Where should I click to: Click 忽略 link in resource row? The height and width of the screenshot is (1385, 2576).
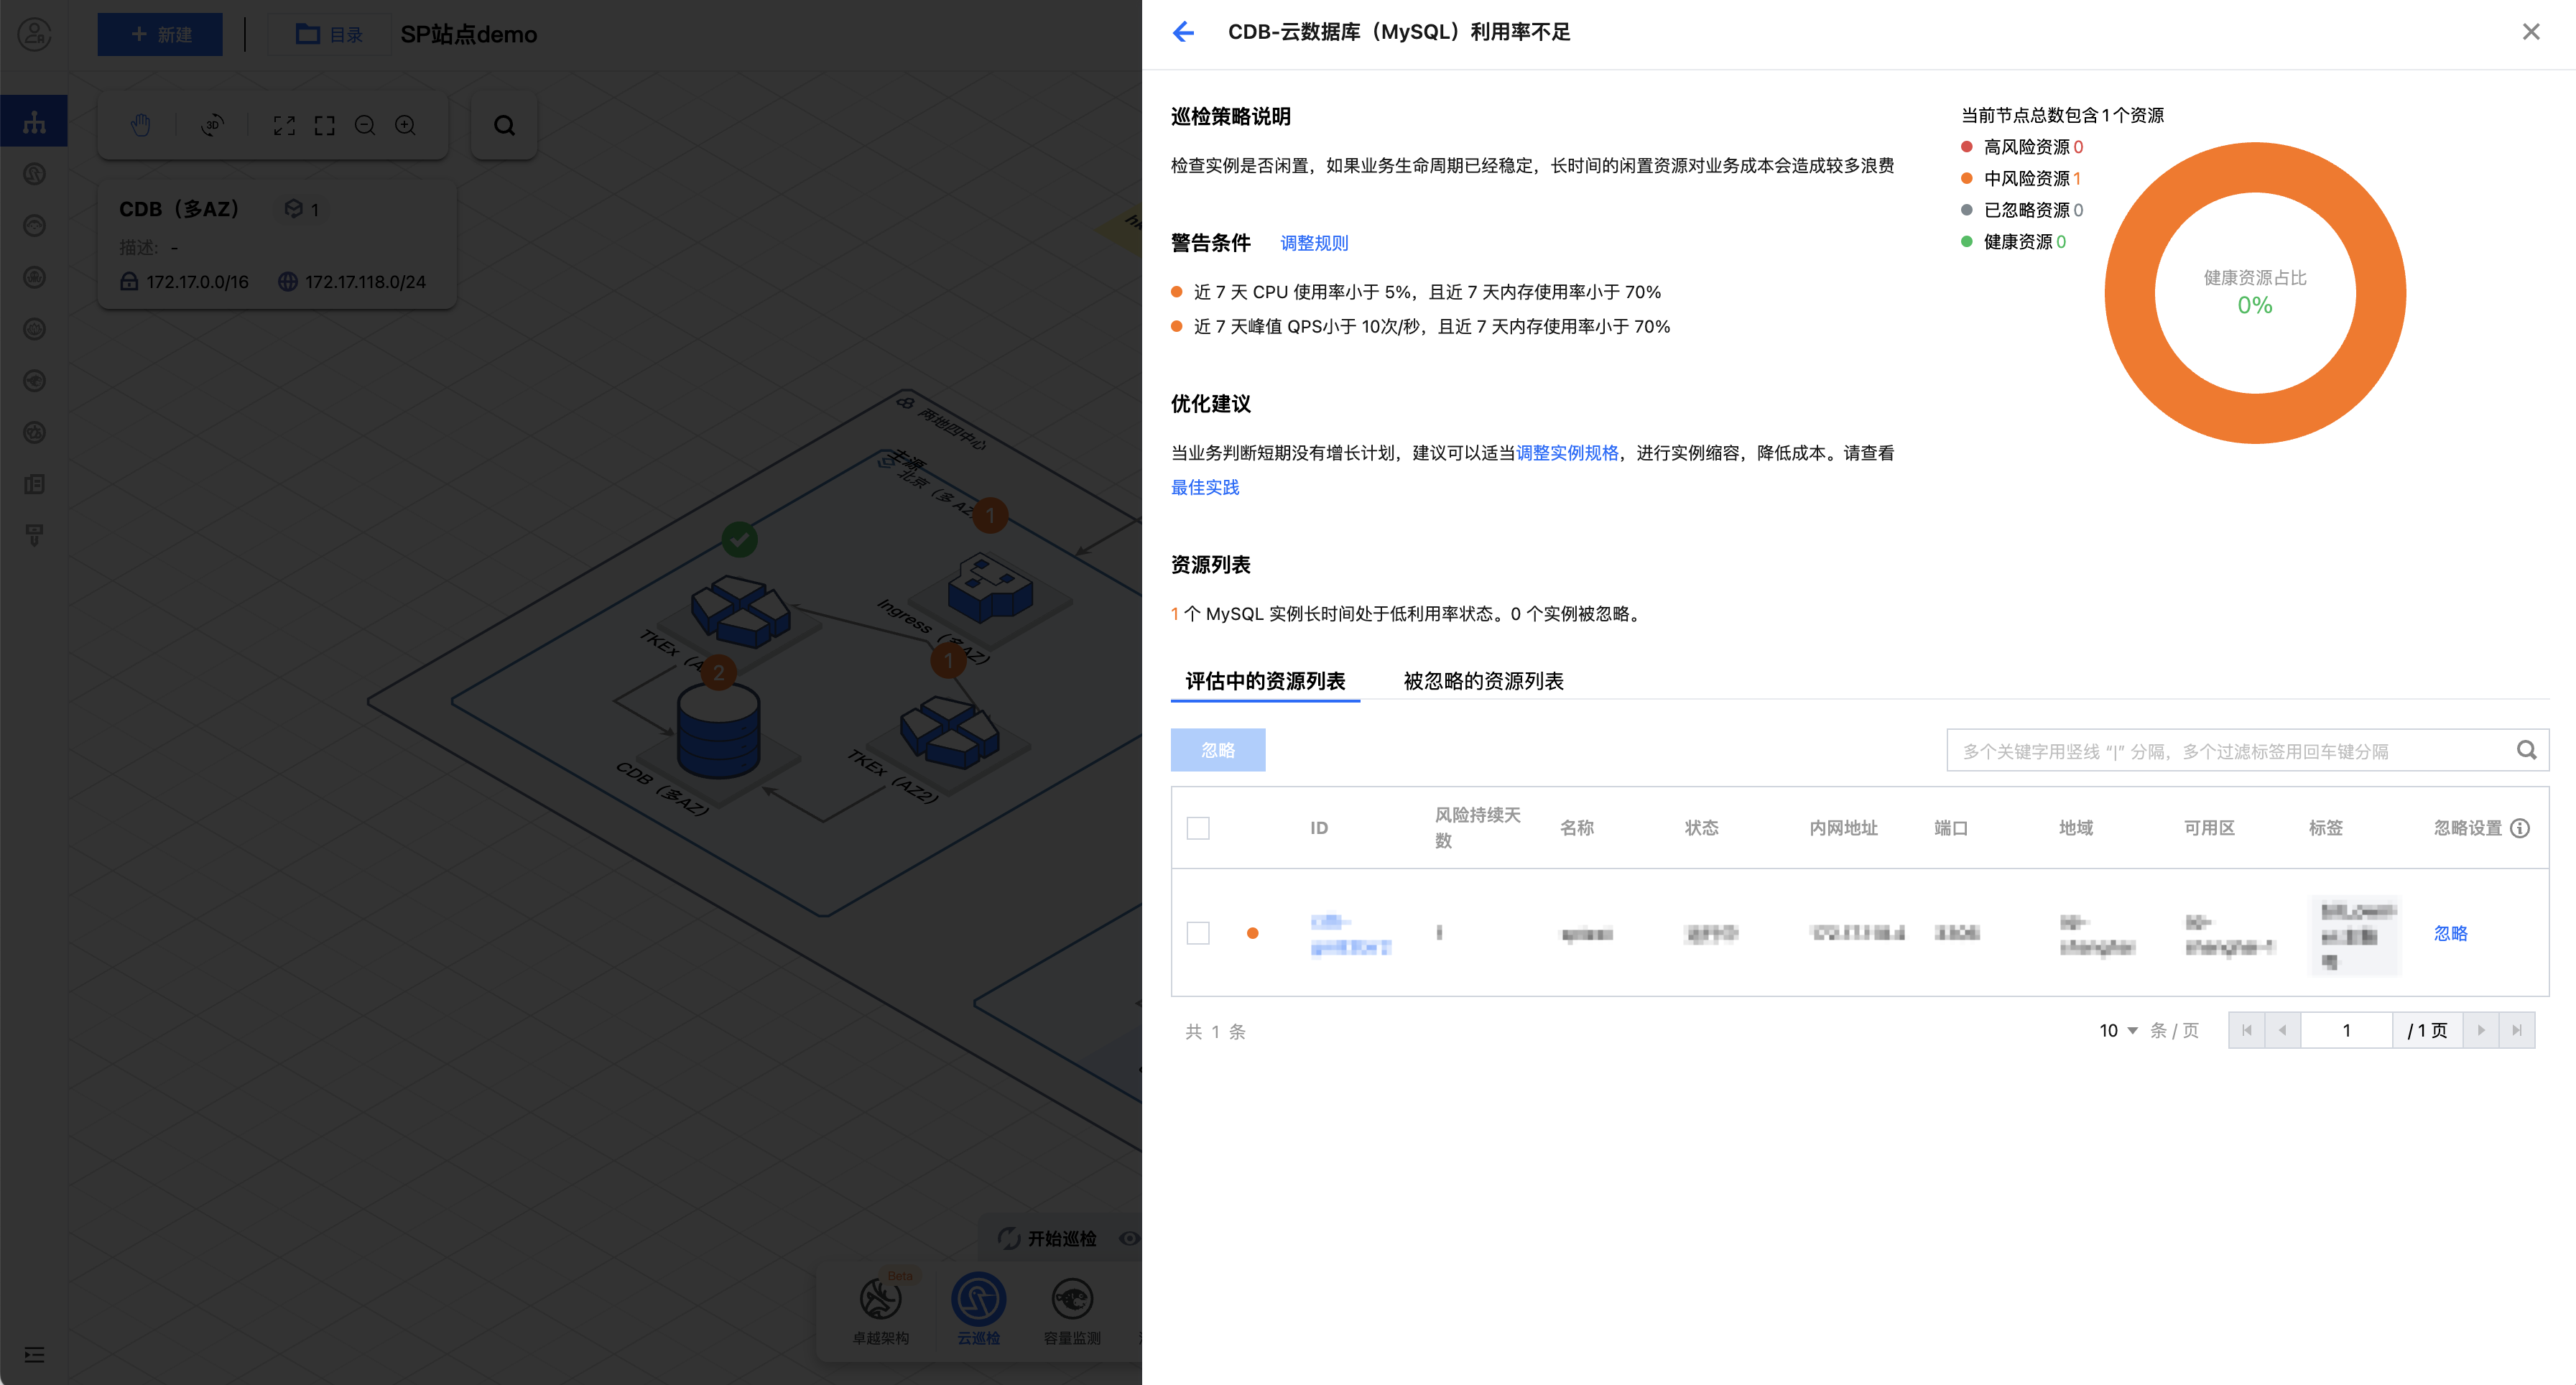[x=2450, y=933]
